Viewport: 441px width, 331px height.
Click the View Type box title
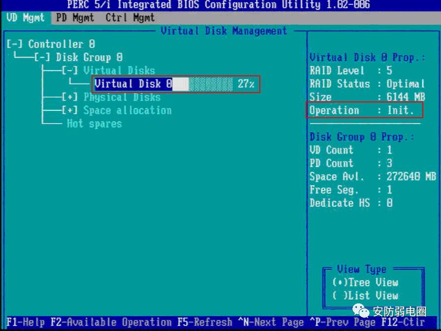(362, 269)
